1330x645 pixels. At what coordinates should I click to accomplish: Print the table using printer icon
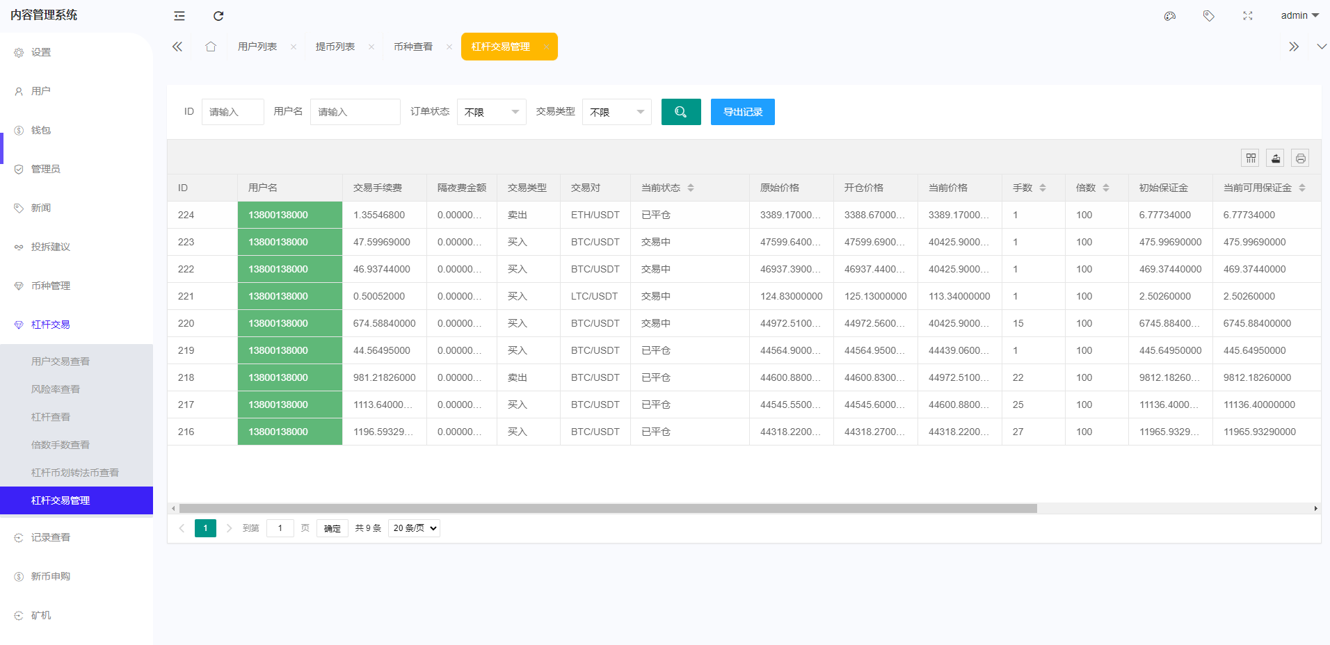(x=1300, y=158)
